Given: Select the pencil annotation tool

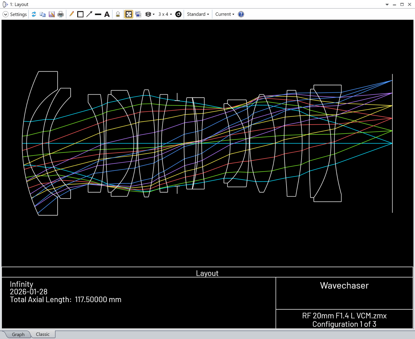Looking at the screenshot, I should [x=71, y=14].
